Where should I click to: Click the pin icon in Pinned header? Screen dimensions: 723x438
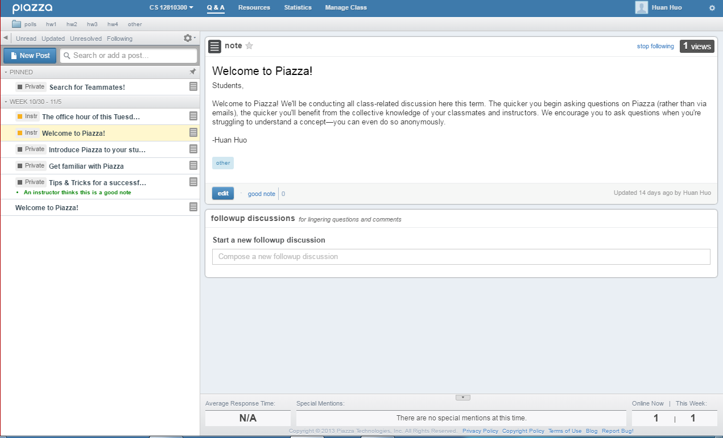click(193, 72)
